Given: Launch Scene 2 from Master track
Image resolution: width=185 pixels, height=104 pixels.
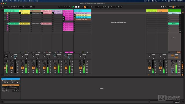Looking at the screenshot, I should (169, 24).
